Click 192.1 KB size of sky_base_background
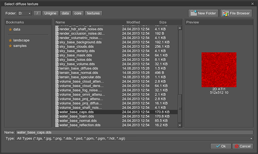 click(x=162, y=42)
